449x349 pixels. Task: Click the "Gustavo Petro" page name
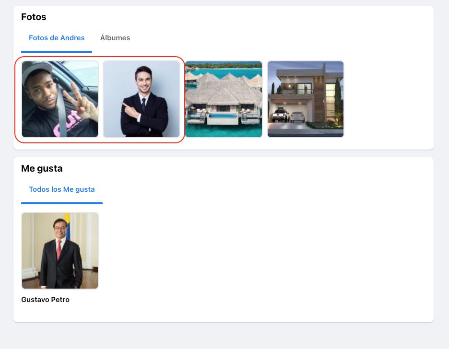(x=45, y=300)
